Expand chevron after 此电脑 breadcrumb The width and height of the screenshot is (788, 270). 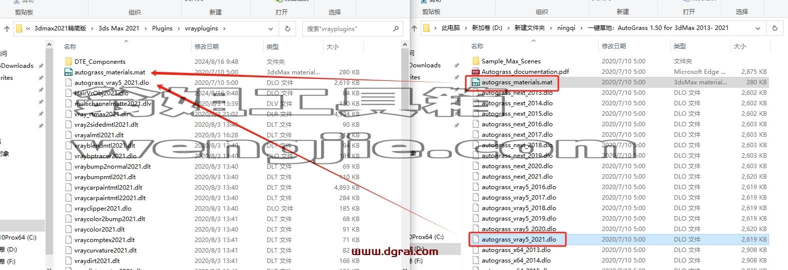(466, 28)
